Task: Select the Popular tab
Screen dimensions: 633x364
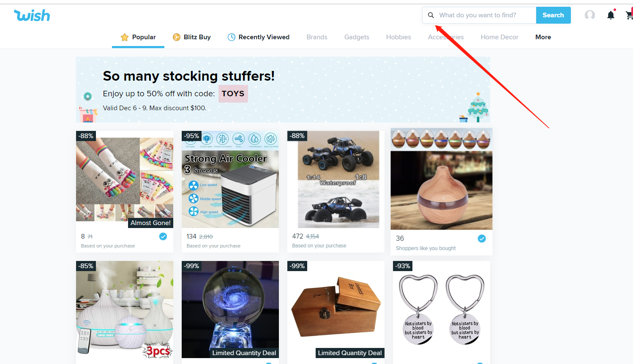Action: [138, 37]
